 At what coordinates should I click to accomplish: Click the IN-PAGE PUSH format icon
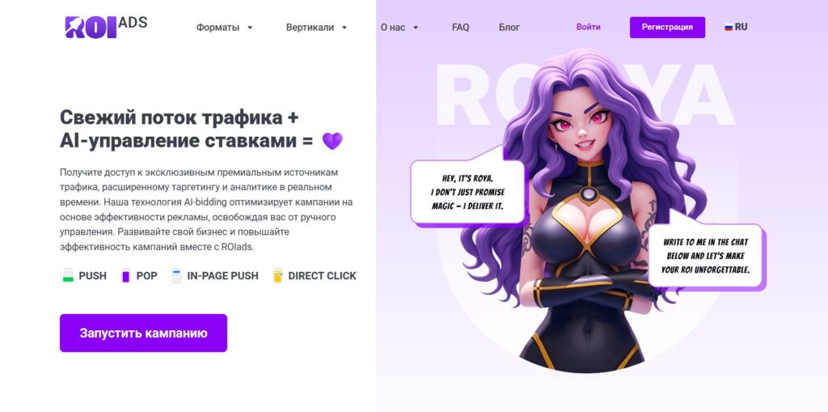click(176, 275)
